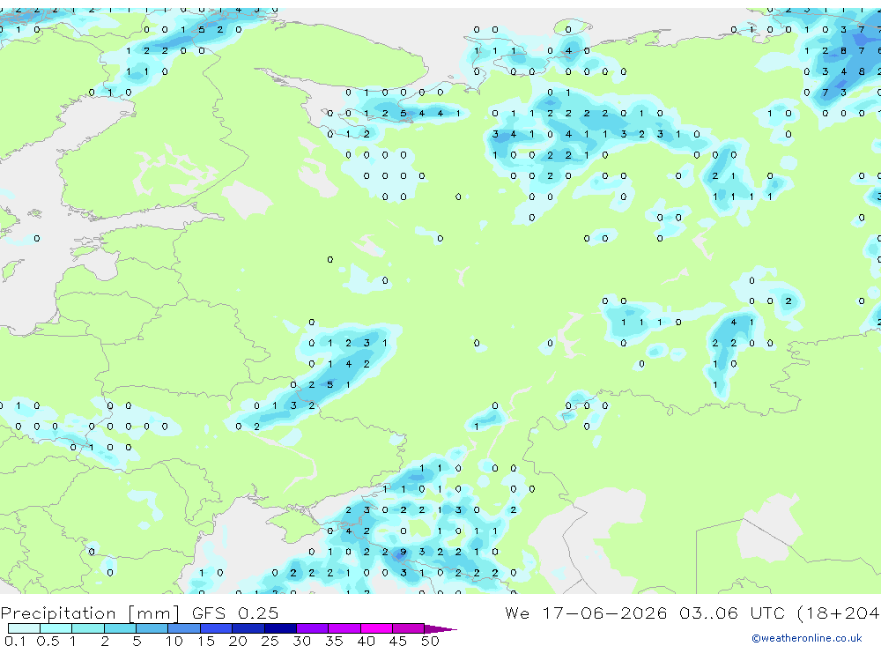Click the legend label '15'
The width and height of the screenshot is (881, 646).
click(206, 641)
